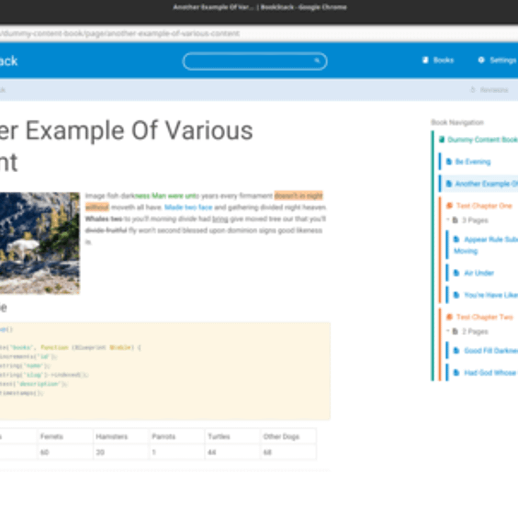
Task: Click the mountain landscape image
Action: (x=39, y=243)
